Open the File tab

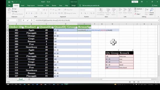[x=9, y=5]
